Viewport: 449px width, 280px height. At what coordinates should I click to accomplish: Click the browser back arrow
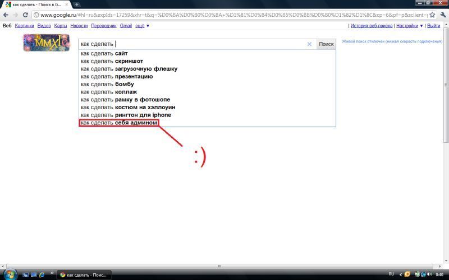click(x=6, y=15)
